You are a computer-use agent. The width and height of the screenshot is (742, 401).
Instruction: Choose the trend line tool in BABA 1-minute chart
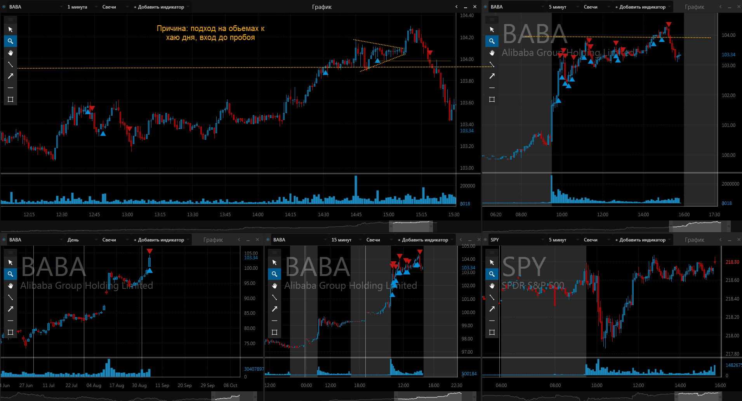coord(10,64)
